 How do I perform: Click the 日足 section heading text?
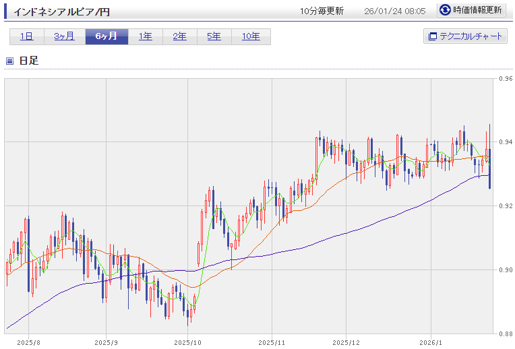[x=29, y=61]
